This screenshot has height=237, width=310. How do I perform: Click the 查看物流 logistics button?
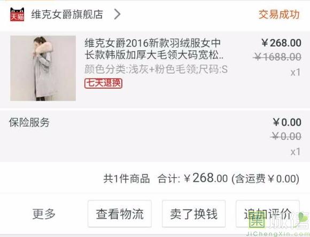[x=120, y=214]
